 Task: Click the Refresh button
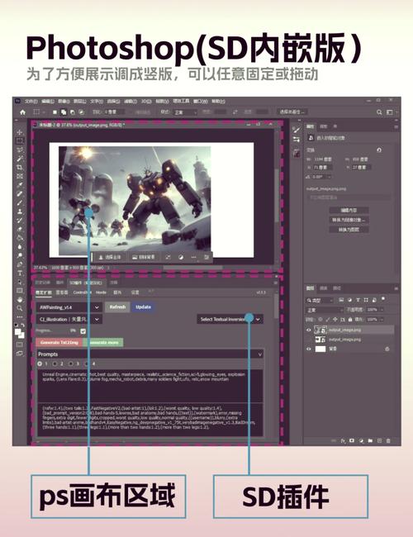117,307
